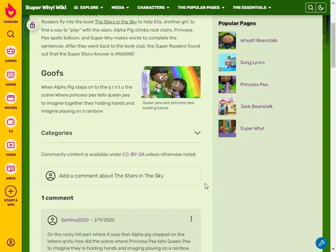Open the Ella character link
Viewport: 336px width, 252px height.
[157, 22]
